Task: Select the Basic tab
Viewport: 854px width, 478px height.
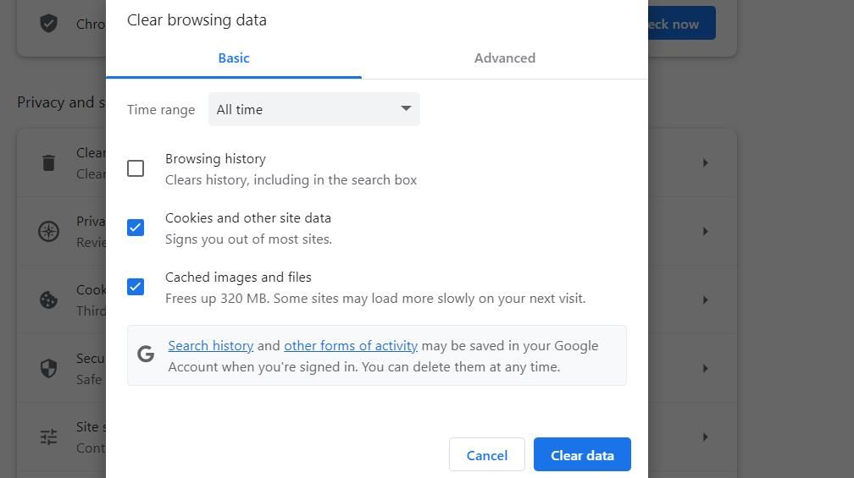Action: coord(234,58)
